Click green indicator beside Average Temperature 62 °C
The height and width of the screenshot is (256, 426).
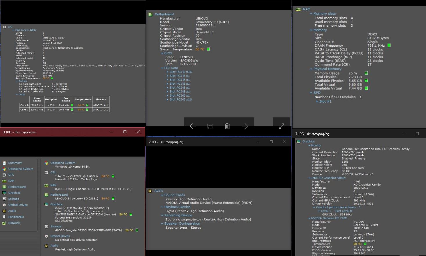[x=52, y=78]
